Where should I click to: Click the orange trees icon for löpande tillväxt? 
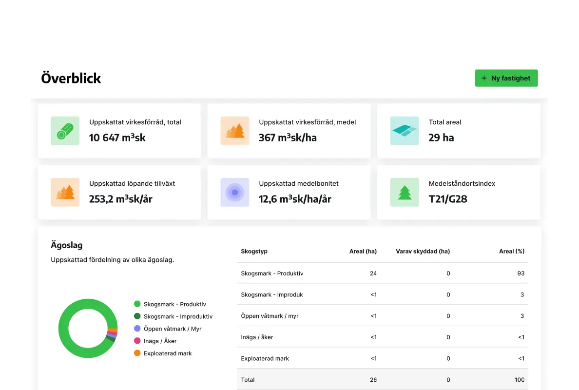[65, 192]
